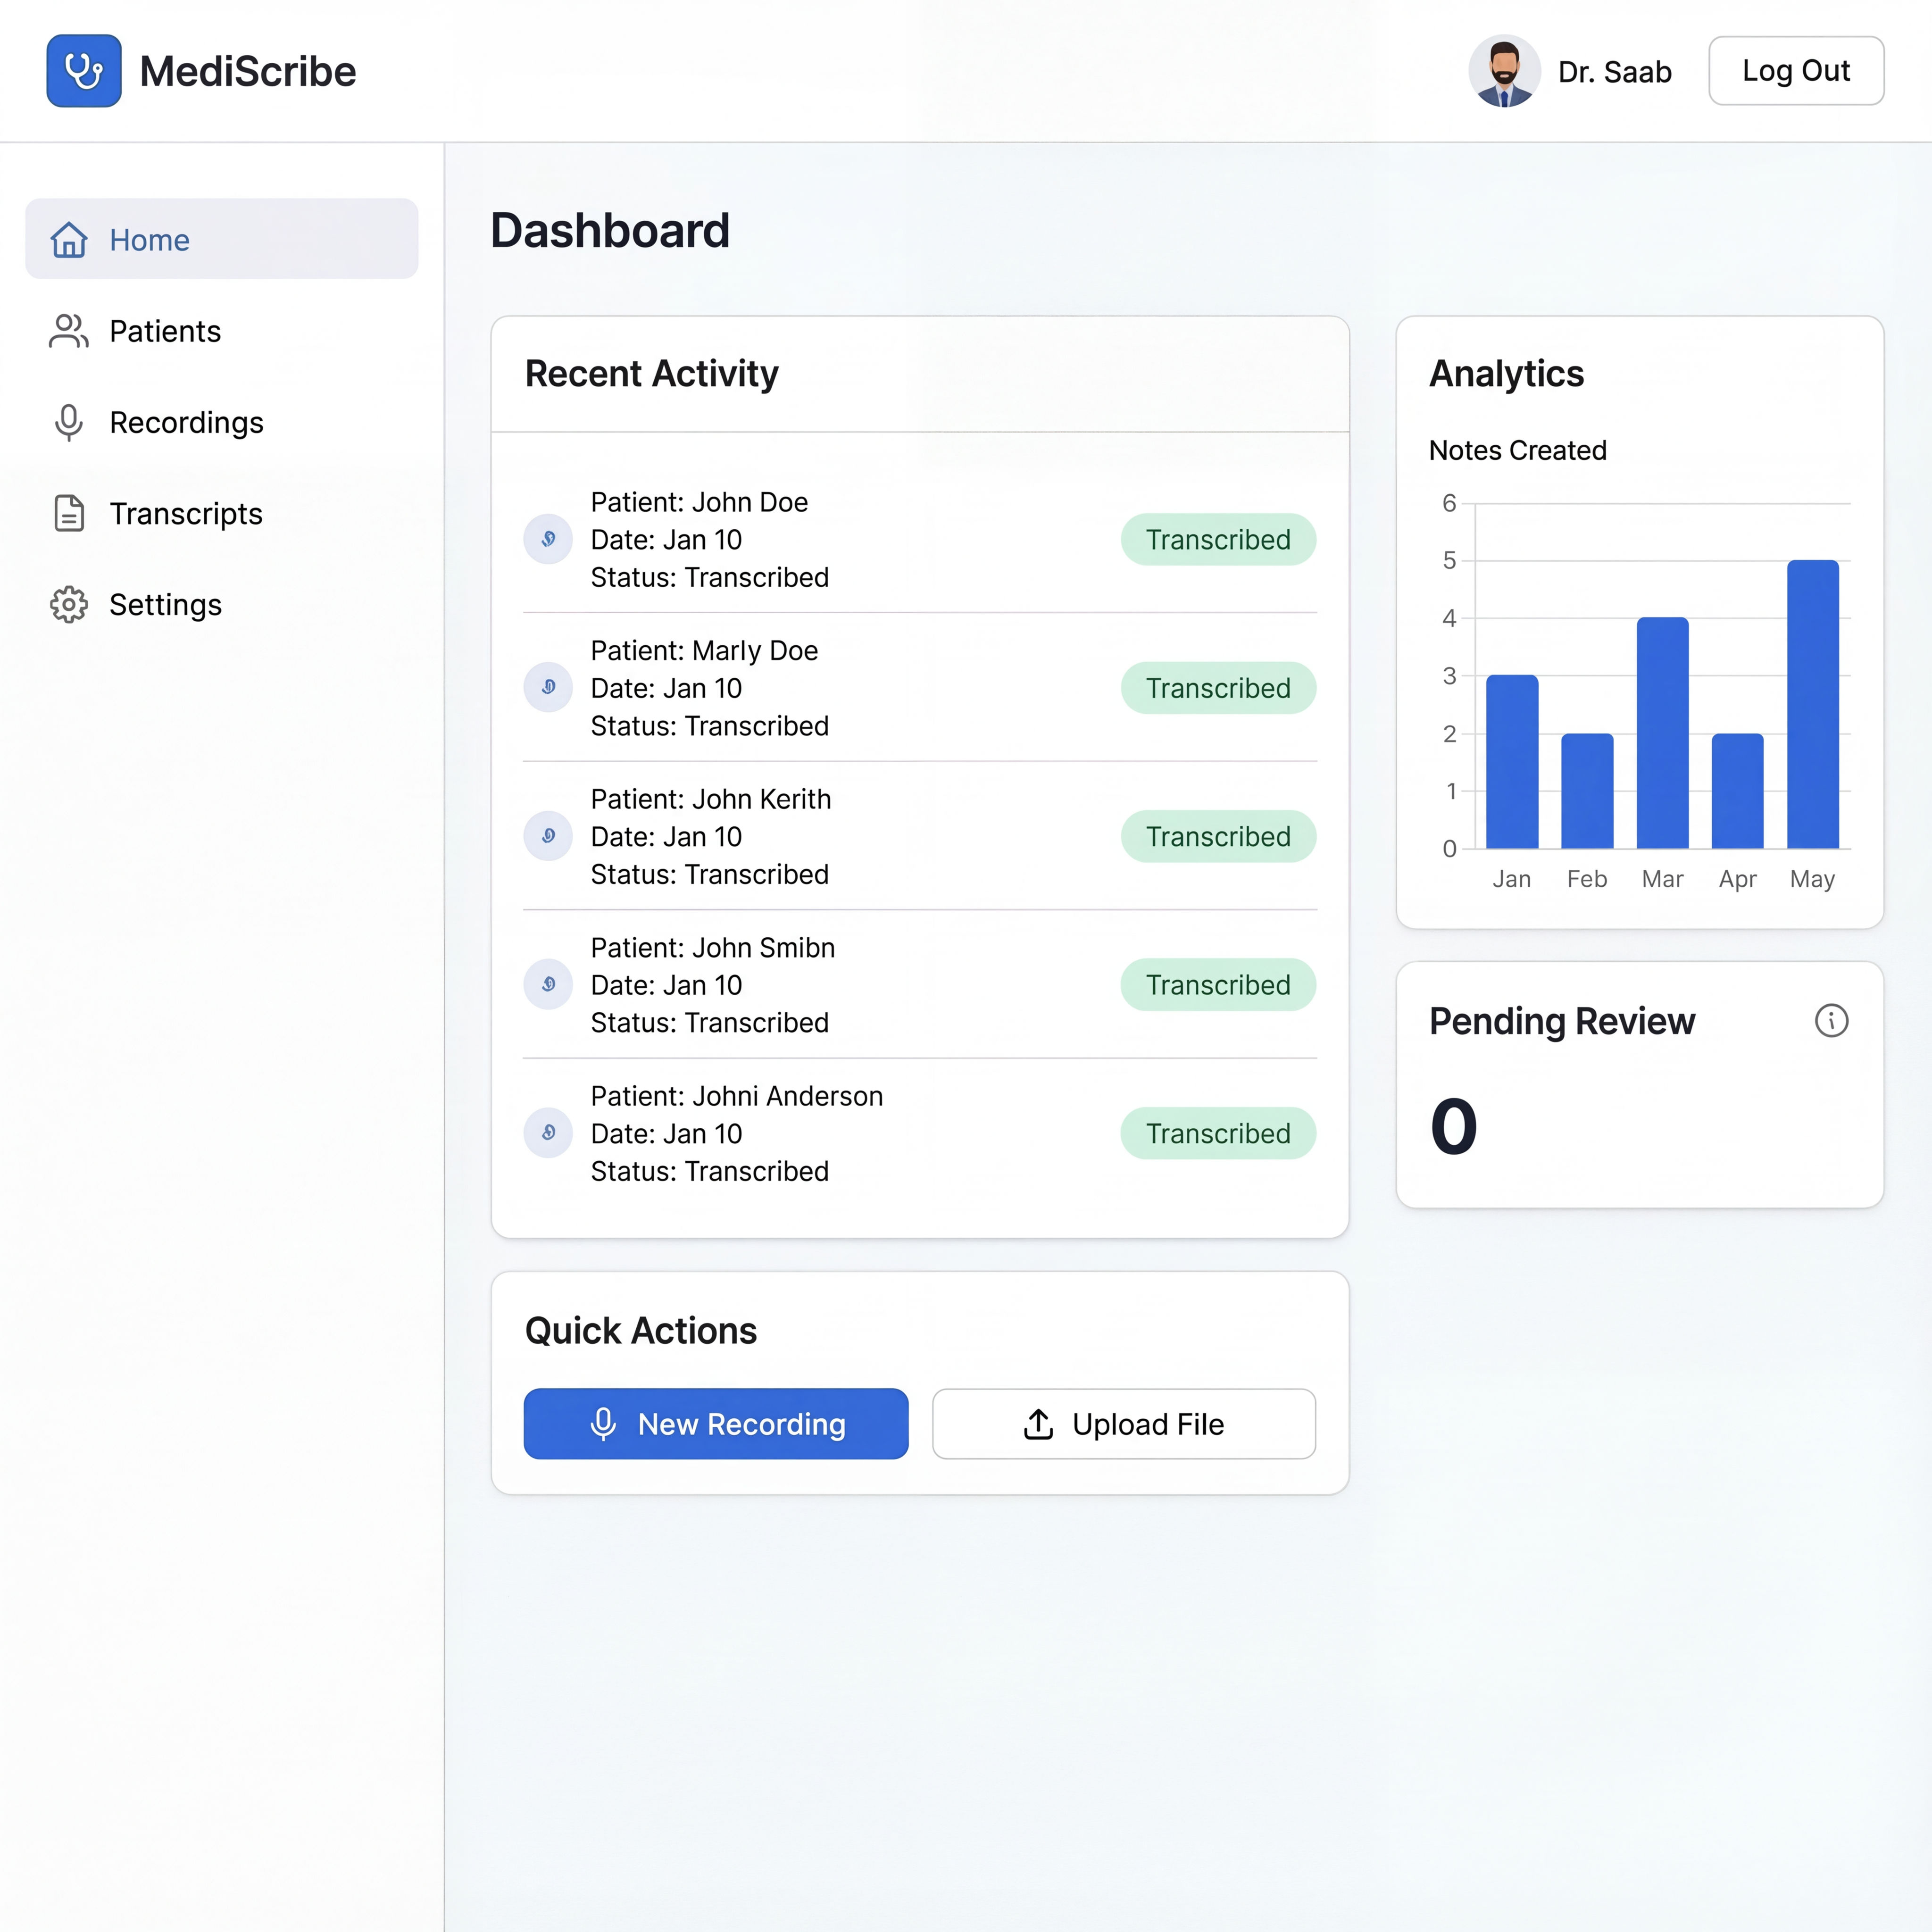
Task: Click the May bar in the Notes chart
Action: (1812, 704)
